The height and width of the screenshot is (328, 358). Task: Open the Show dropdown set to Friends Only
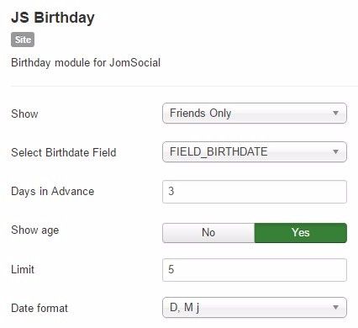pos(255,114)
